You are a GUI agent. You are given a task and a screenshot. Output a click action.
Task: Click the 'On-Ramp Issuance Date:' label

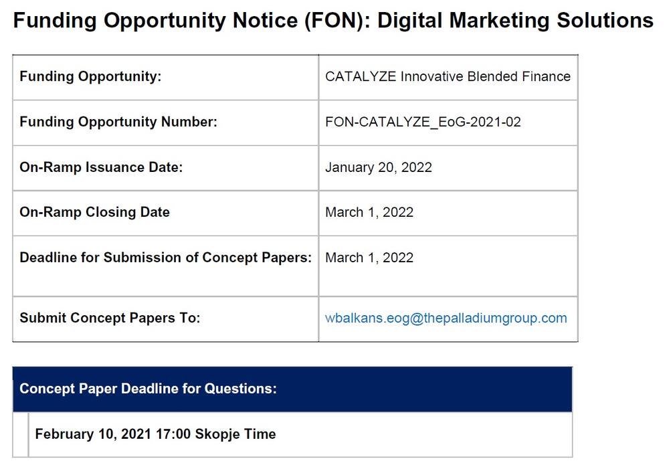click(x=101, y=167)
